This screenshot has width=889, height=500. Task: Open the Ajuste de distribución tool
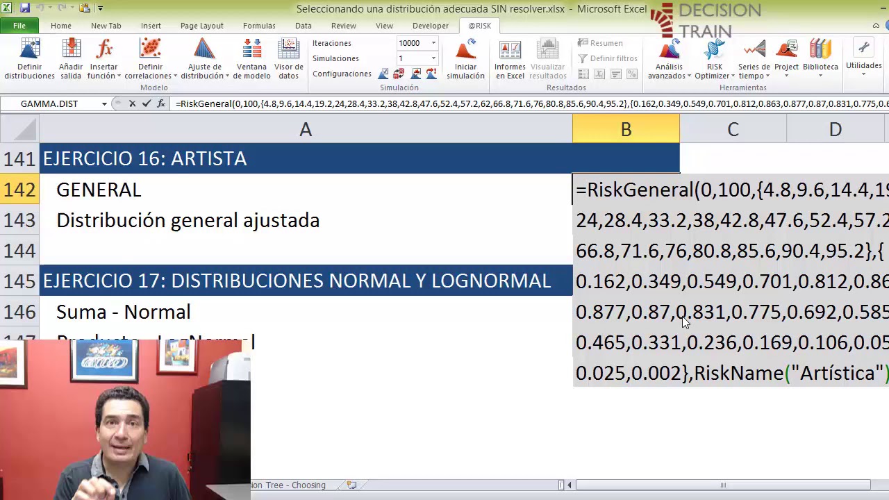click(203, 59)
